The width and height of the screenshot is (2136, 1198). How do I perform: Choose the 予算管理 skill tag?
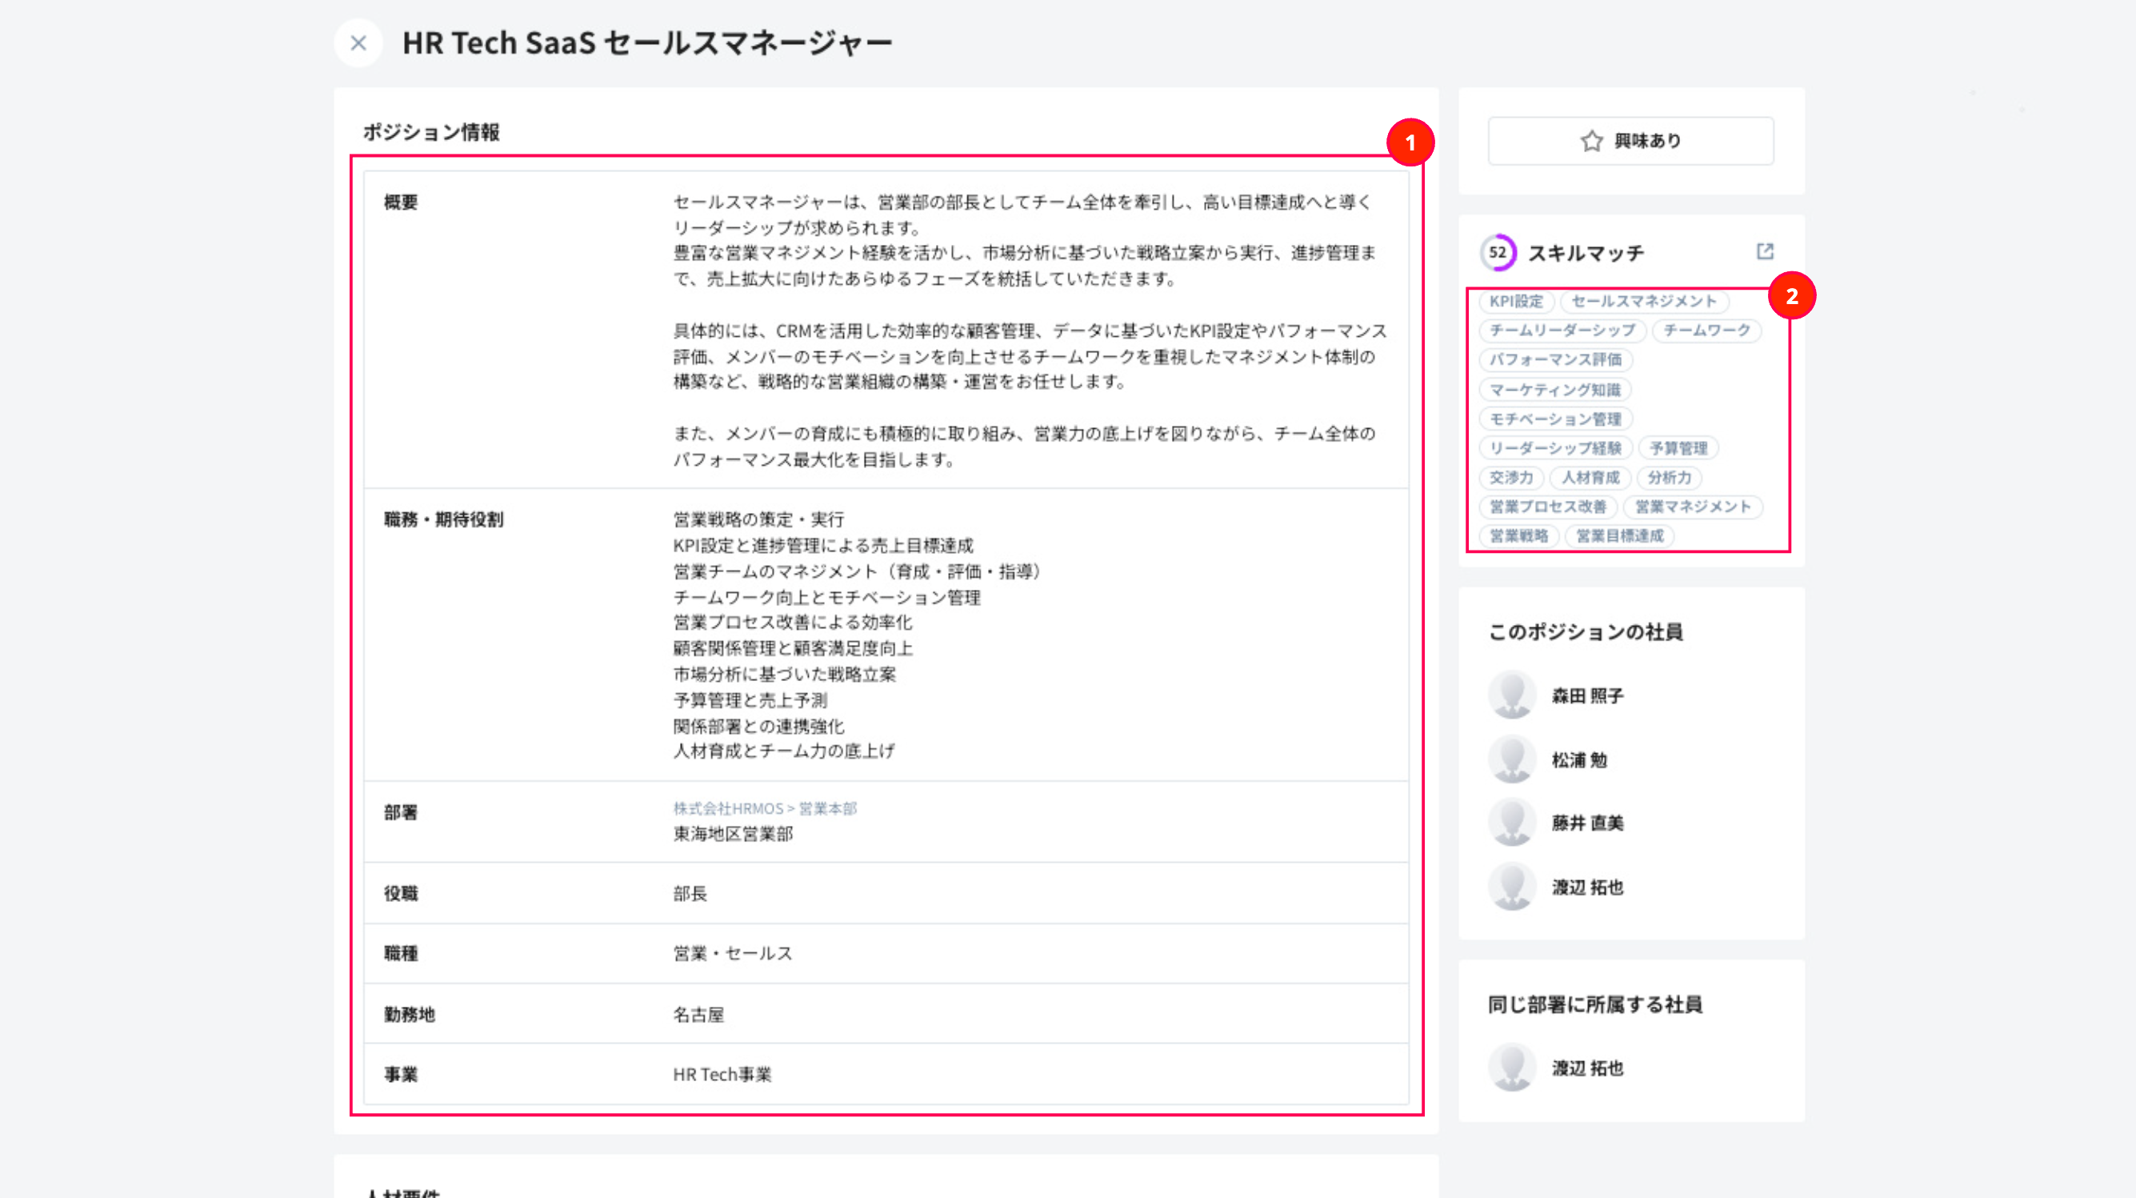1678,448
